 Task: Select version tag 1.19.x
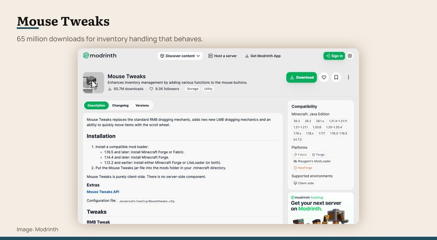297,133
